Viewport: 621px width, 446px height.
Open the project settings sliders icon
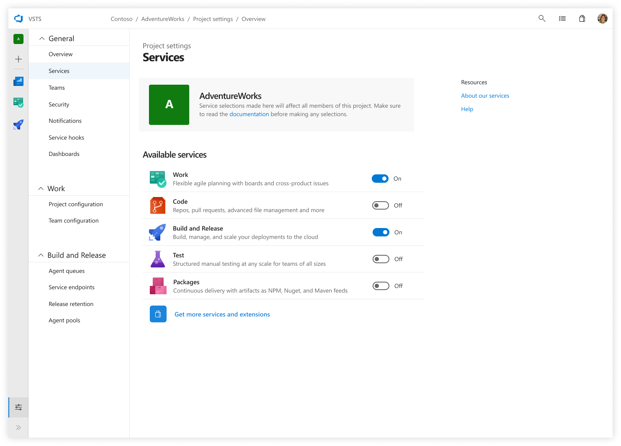(x=18, y=407)
